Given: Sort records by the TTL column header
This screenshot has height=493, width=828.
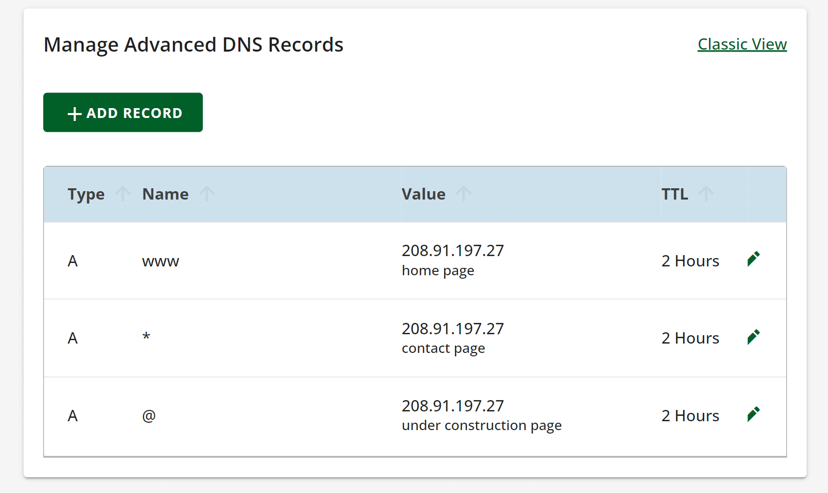Looking at the screenshot, I should coord(675,194).
